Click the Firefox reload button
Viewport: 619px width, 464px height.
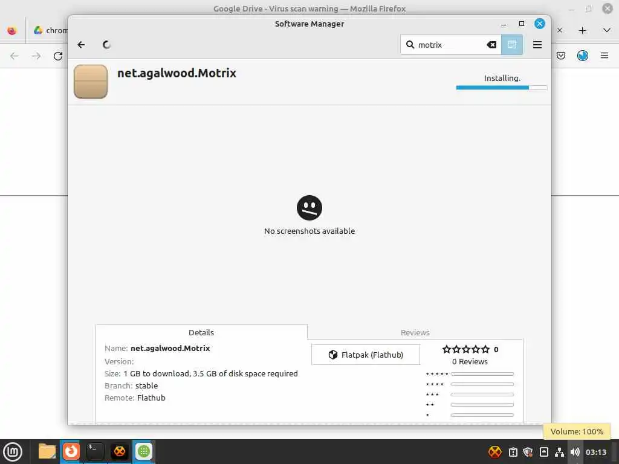tap(58, 56)
